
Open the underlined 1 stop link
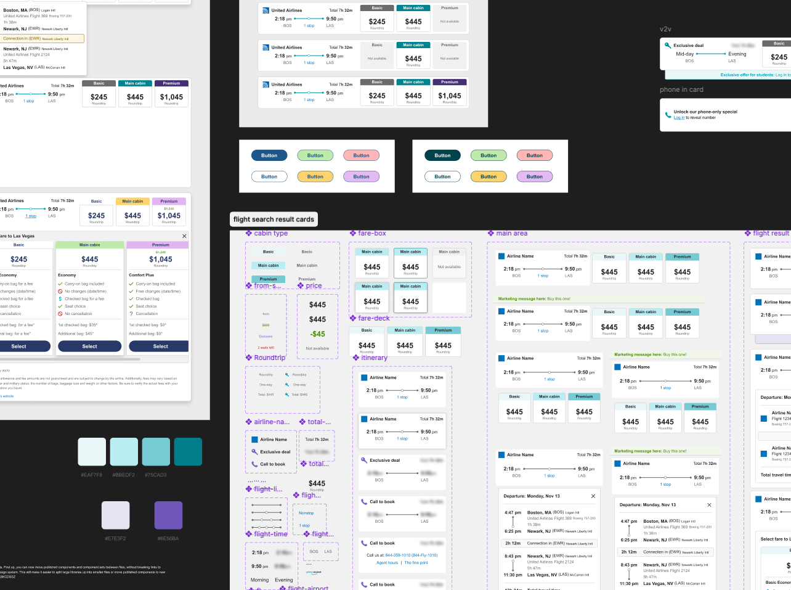tap(31, 216)
